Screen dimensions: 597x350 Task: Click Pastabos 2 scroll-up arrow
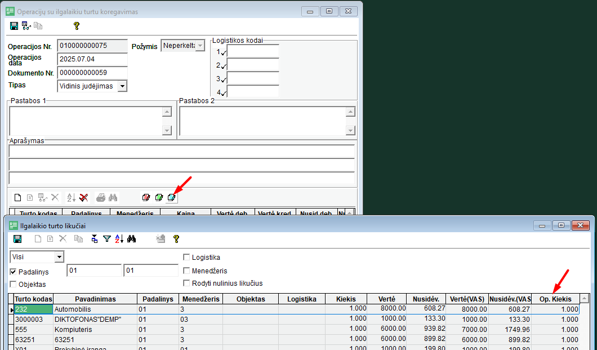coord(351,112)
